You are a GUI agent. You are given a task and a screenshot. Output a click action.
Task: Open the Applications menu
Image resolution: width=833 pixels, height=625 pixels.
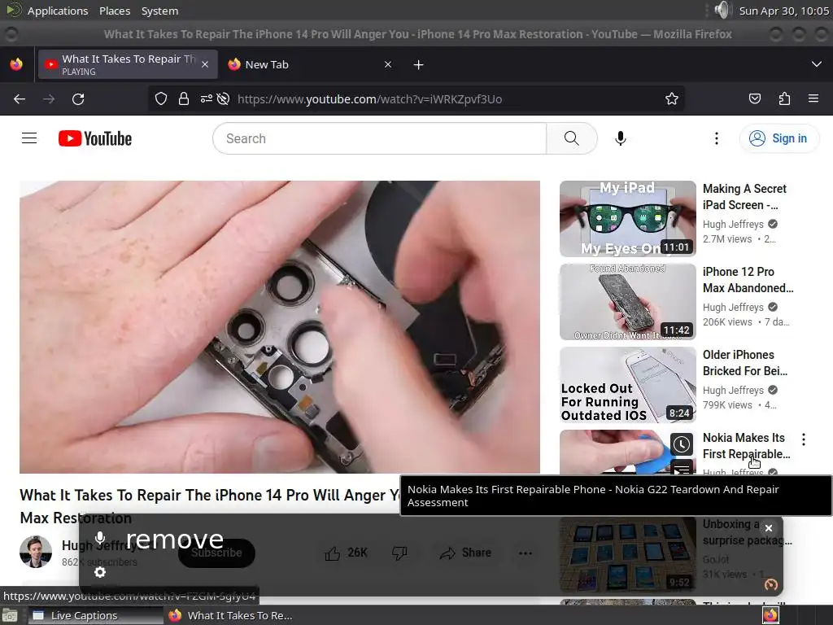click(x=58, y=11)
